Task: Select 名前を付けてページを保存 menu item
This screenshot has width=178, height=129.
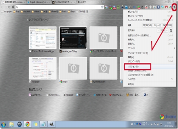Action: 150,35
